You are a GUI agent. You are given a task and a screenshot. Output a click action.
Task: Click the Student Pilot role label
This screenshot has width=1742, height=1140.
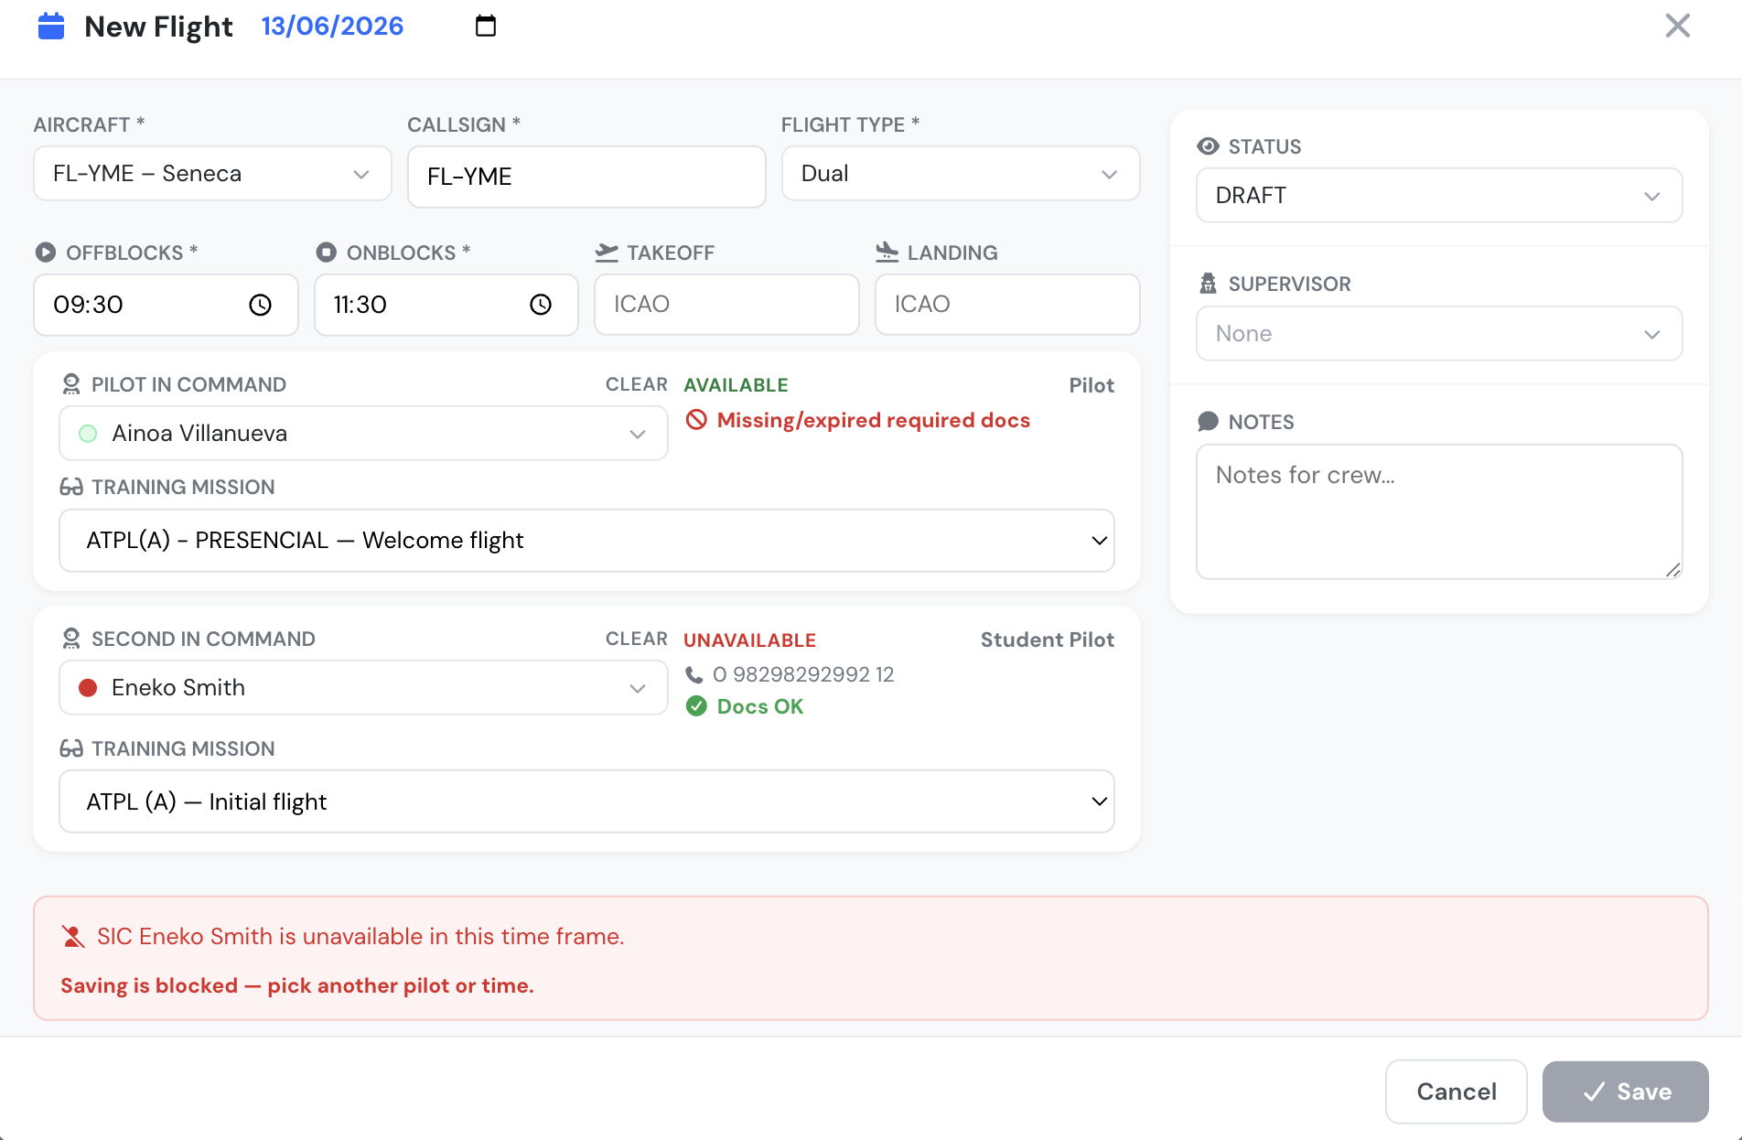coord(1048,640)
